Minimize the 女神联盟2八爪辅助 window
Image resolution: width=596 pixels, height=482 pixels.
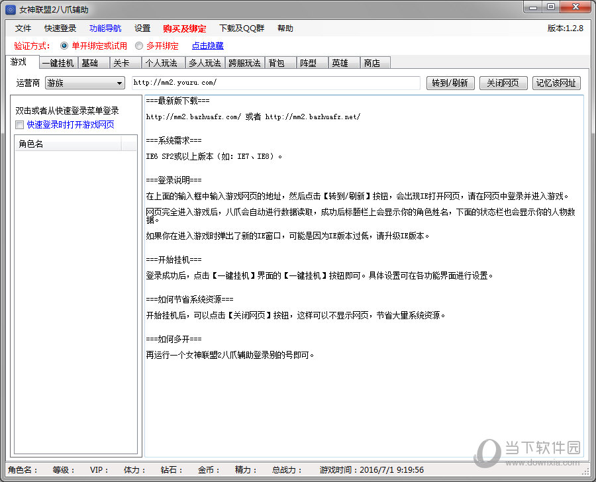click(533, 7)
